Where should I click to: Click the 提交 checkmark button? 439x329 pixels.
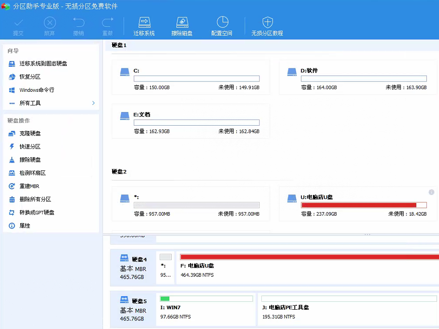click(18, 22)
